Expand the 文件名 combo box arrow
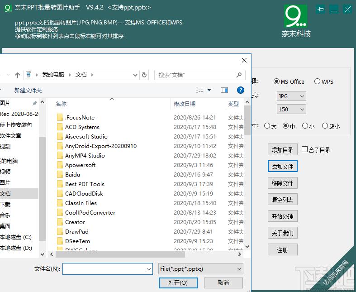The width and height of the screenshot is (356, 292). 149,269
